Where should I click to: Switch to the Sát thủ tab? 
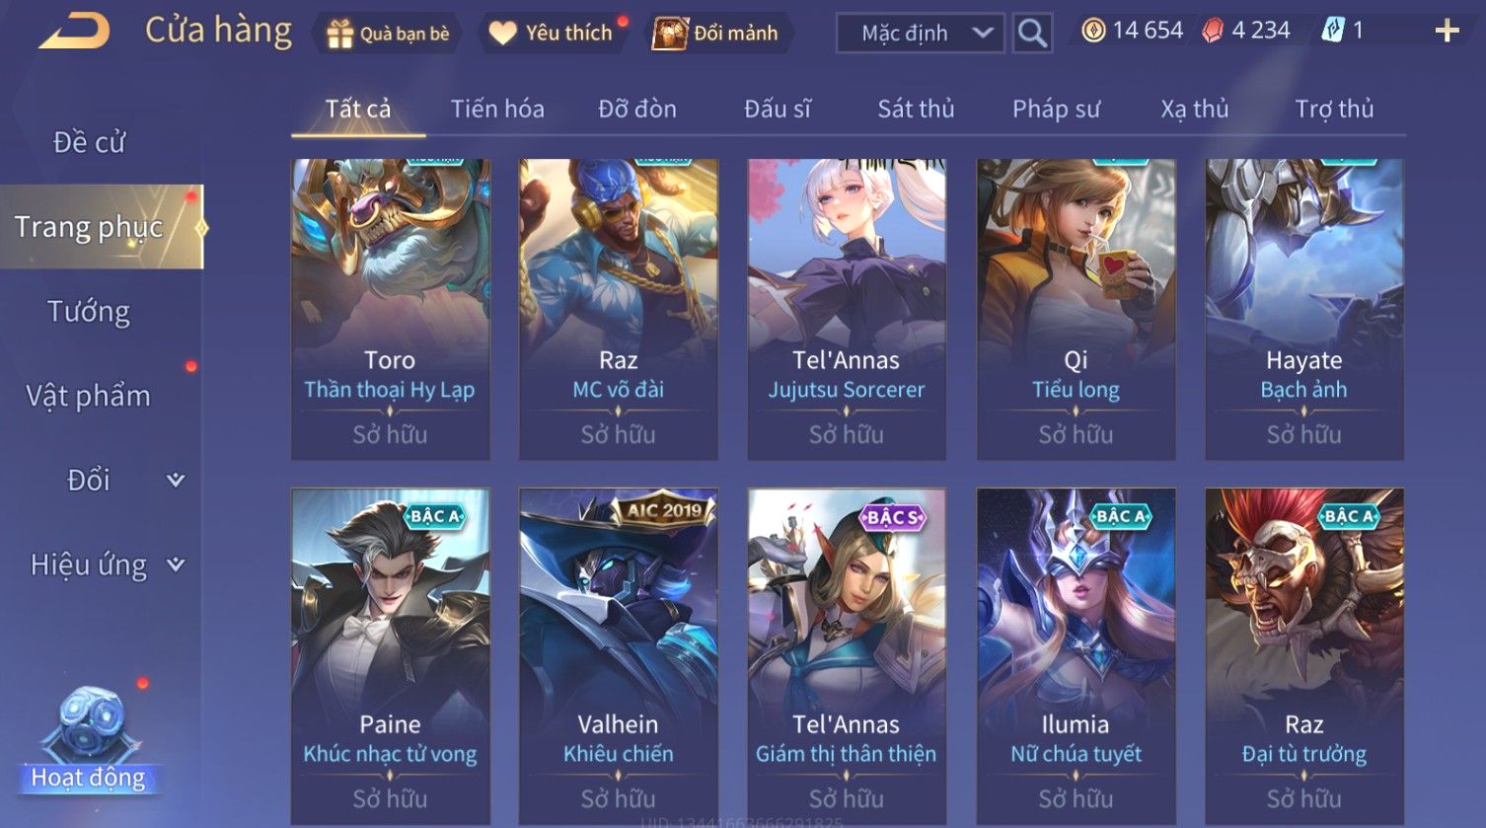pyautogui.click(x=916, y=109)
